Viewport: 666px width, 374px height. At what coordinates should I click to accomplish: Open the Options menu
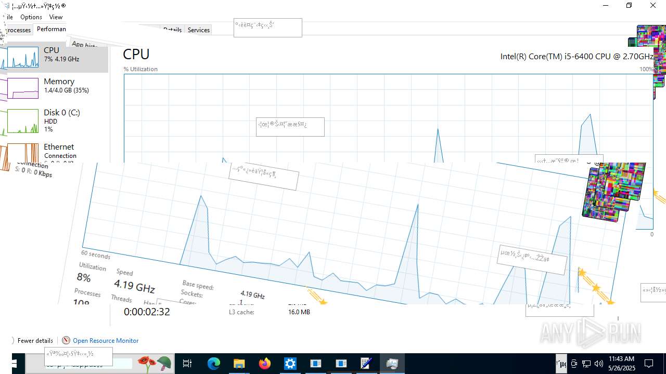click(x=31, y=17)
